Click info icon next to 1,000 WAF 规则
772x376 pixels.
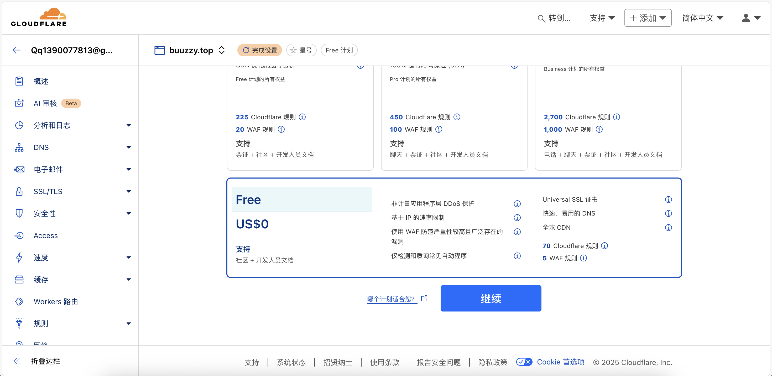pyautogui.click(x=599, y=129)
